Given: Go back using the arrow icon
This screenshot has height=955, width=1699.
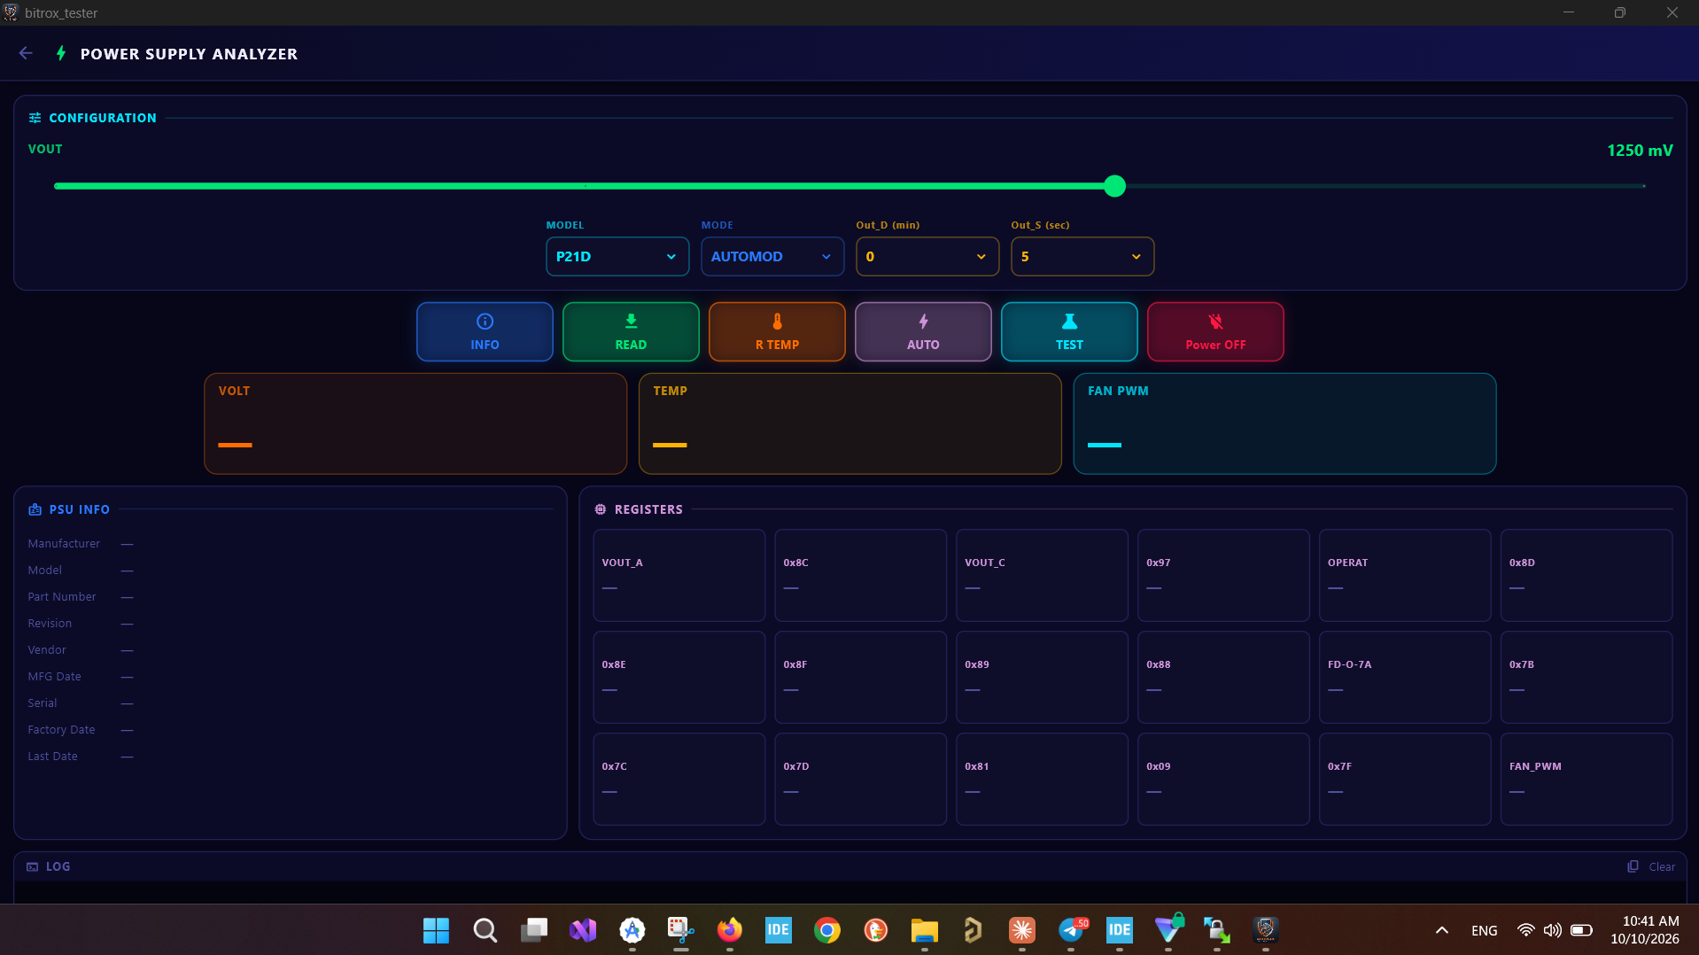Looking at the screenshot, I should pyautogui.click(x=26, y=53).
